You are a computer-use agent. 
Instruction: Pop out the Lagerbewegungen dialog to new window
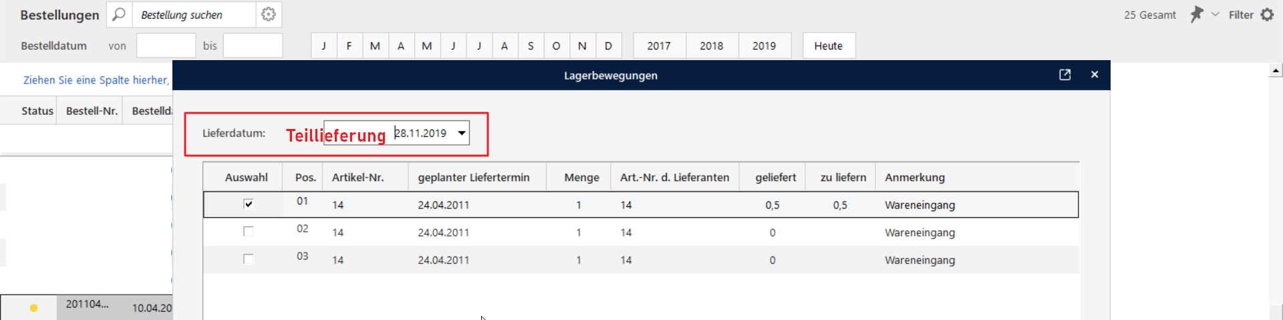(x=1065, y=75)
